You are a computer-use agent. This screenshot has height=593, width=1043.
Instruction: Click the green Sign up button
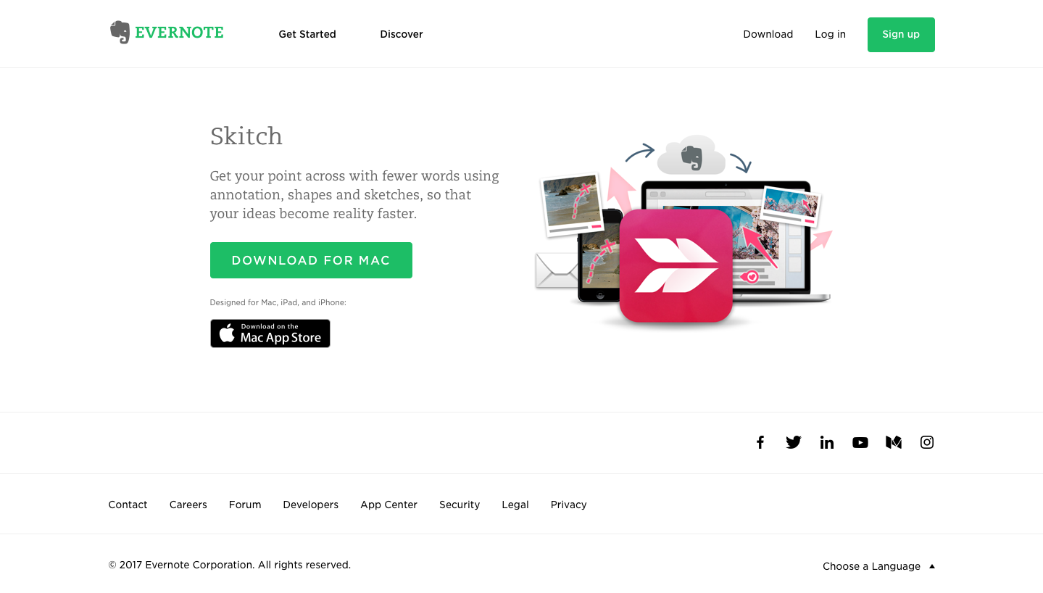(x=901, y=35)
